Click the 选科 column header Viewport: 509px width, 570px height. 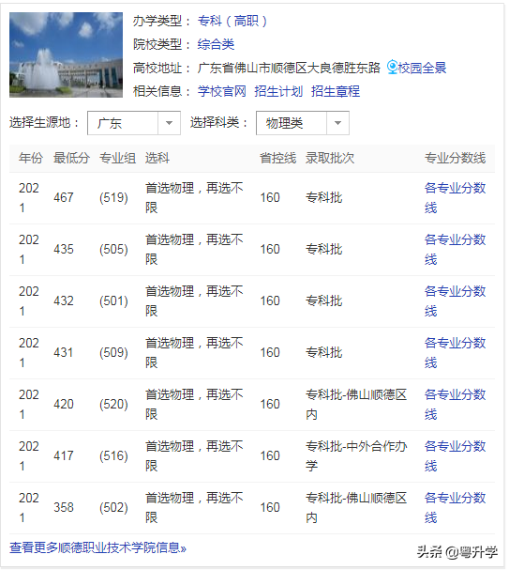point(157,158)
